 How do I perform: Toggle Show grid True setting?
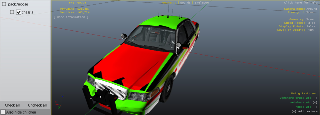click(310, 12)
